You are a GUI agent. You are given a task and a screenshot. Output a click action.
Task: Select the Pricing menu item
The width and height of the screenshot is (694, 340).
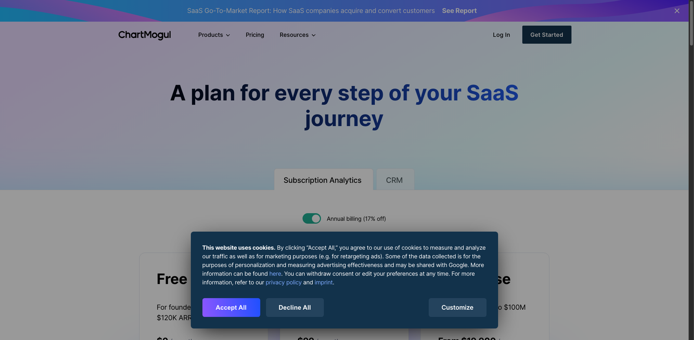[255, 35]
